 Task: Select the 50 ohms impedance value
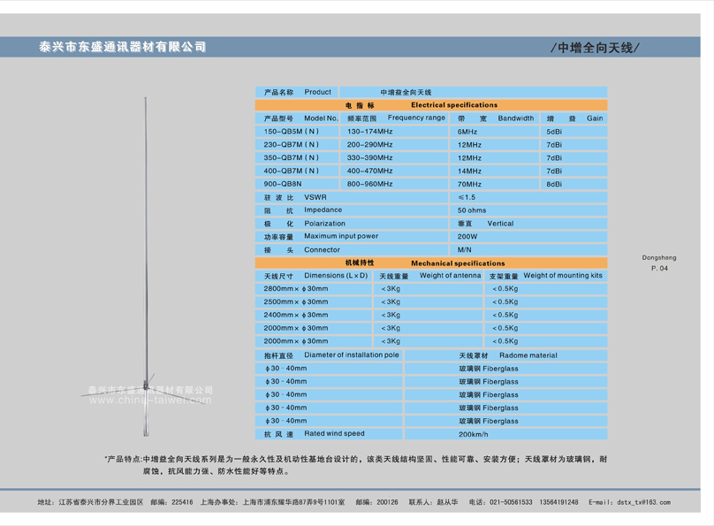(x=472, y=211)
